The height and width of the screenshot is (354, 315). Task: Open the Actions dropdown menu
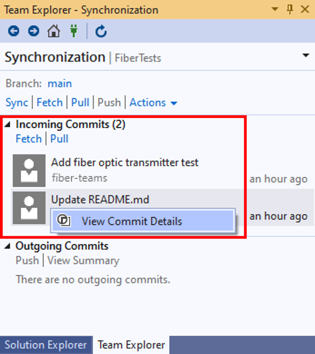pos(153,103)
